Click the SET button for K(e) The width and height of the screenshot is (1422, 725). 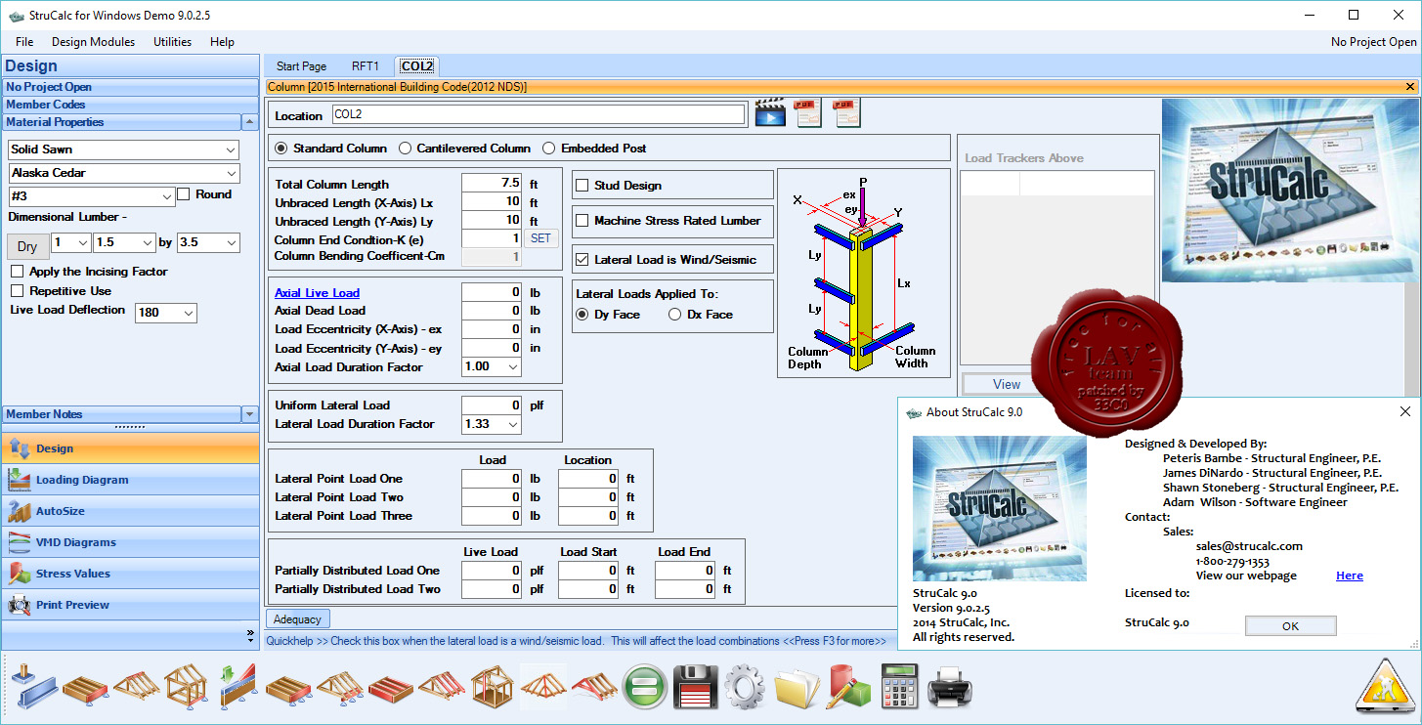coord(540,238)
